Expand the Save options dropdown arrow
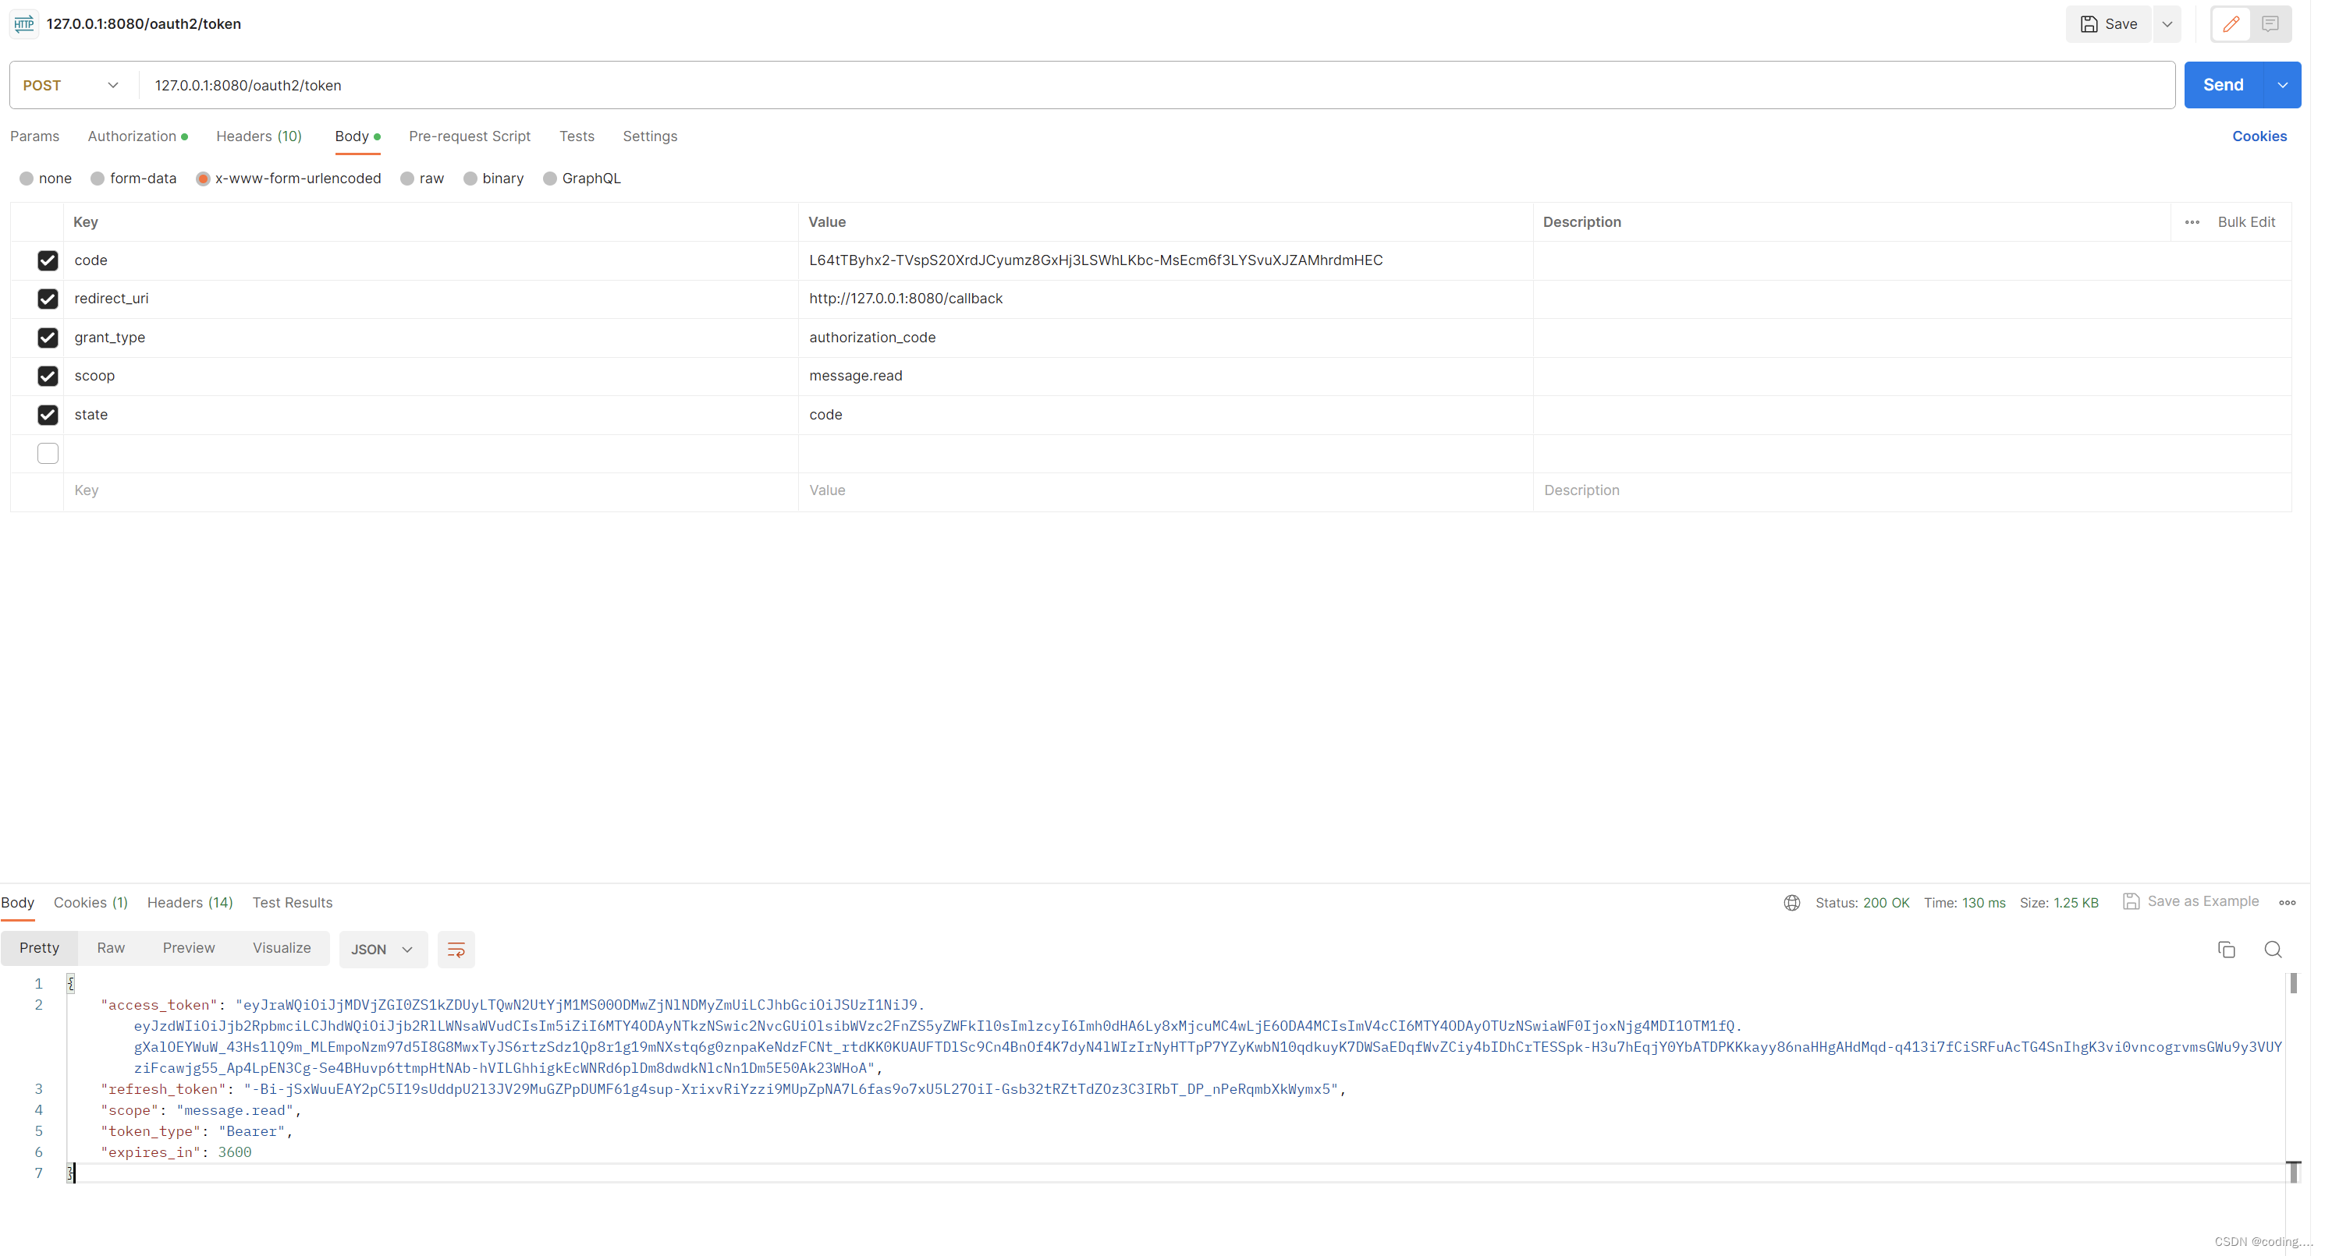 [2166, 24]
